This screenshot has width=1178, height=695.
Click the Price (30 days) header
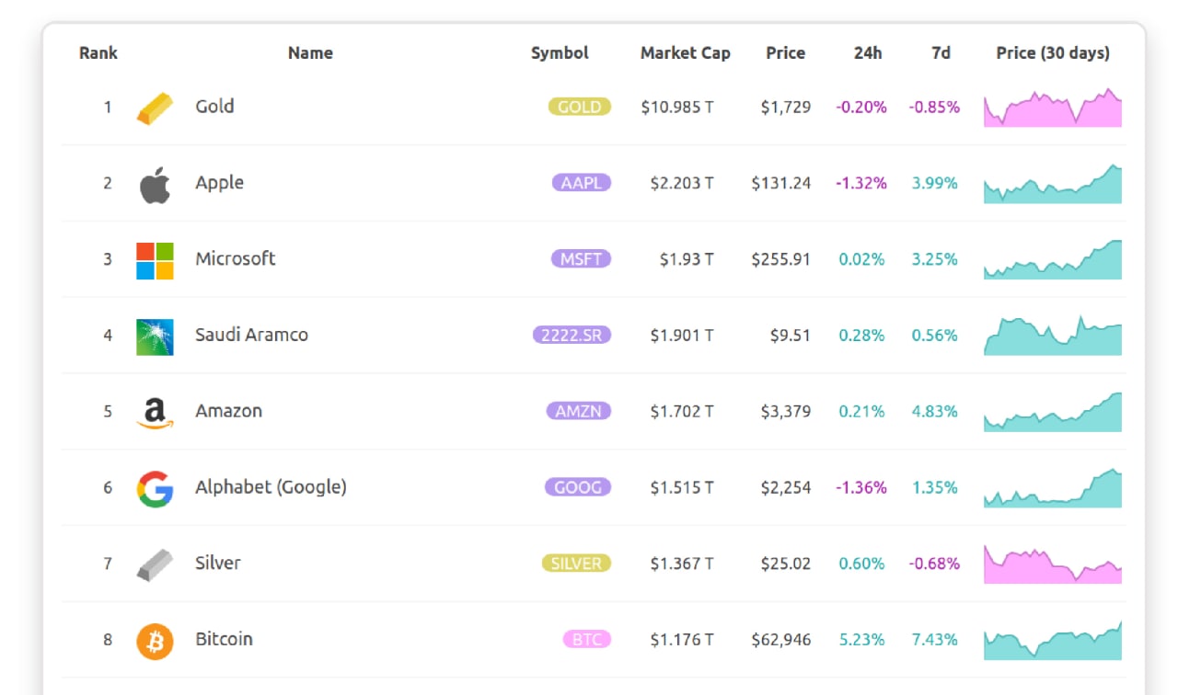(1053, 53)
